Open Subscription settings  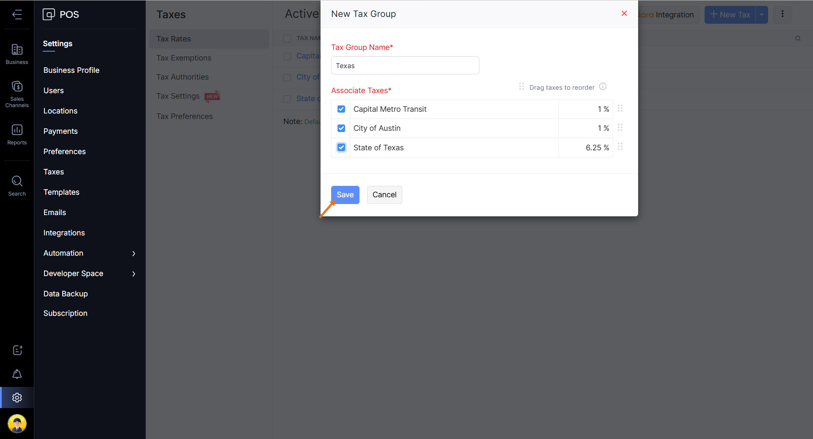[x=65, y=313]
